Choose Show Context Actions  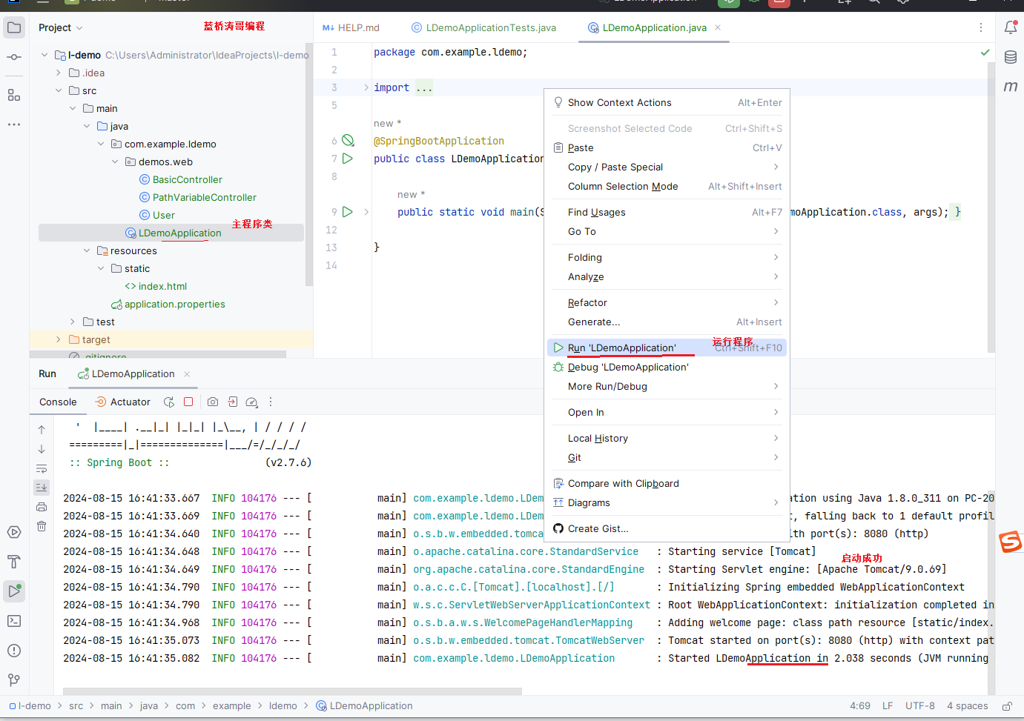(x=667, y=102)
